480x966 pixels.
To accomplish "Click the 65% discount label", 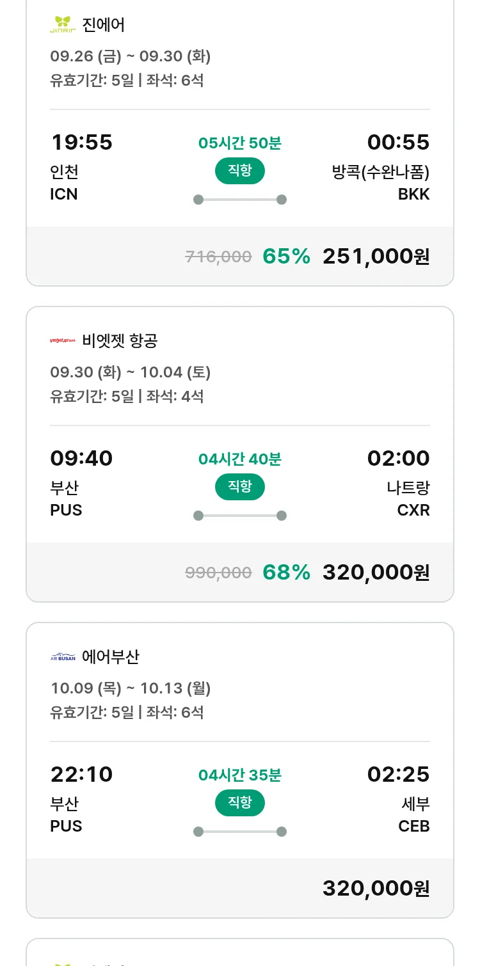I will click(x=286, y=257).
